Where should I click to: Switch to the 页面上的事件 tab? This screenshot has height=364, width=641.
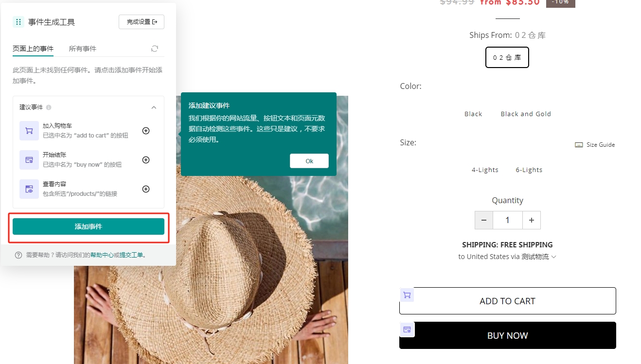(x=33, y=49)
